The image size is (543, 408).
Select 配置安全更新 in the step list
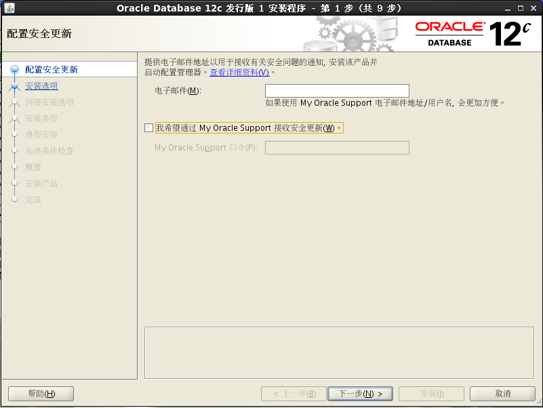[69, 69]
